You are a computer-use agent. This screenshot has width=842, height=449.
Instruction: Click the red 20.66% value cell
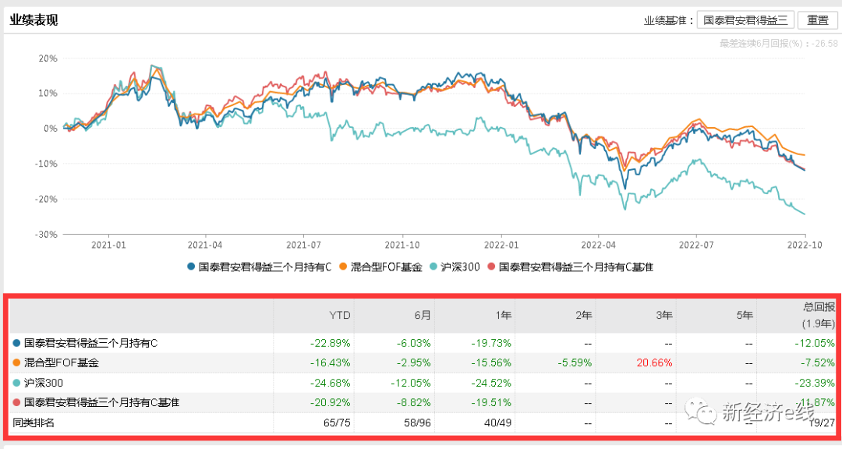point(654,362)
